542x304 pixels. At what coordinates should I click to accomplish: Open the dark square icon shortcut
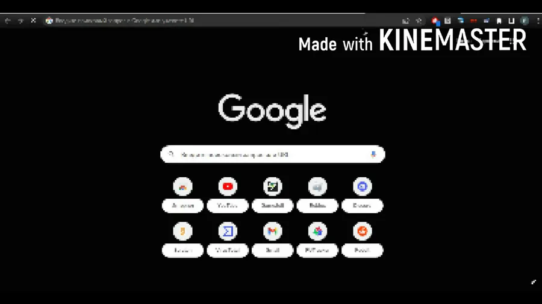coord(273,187)
